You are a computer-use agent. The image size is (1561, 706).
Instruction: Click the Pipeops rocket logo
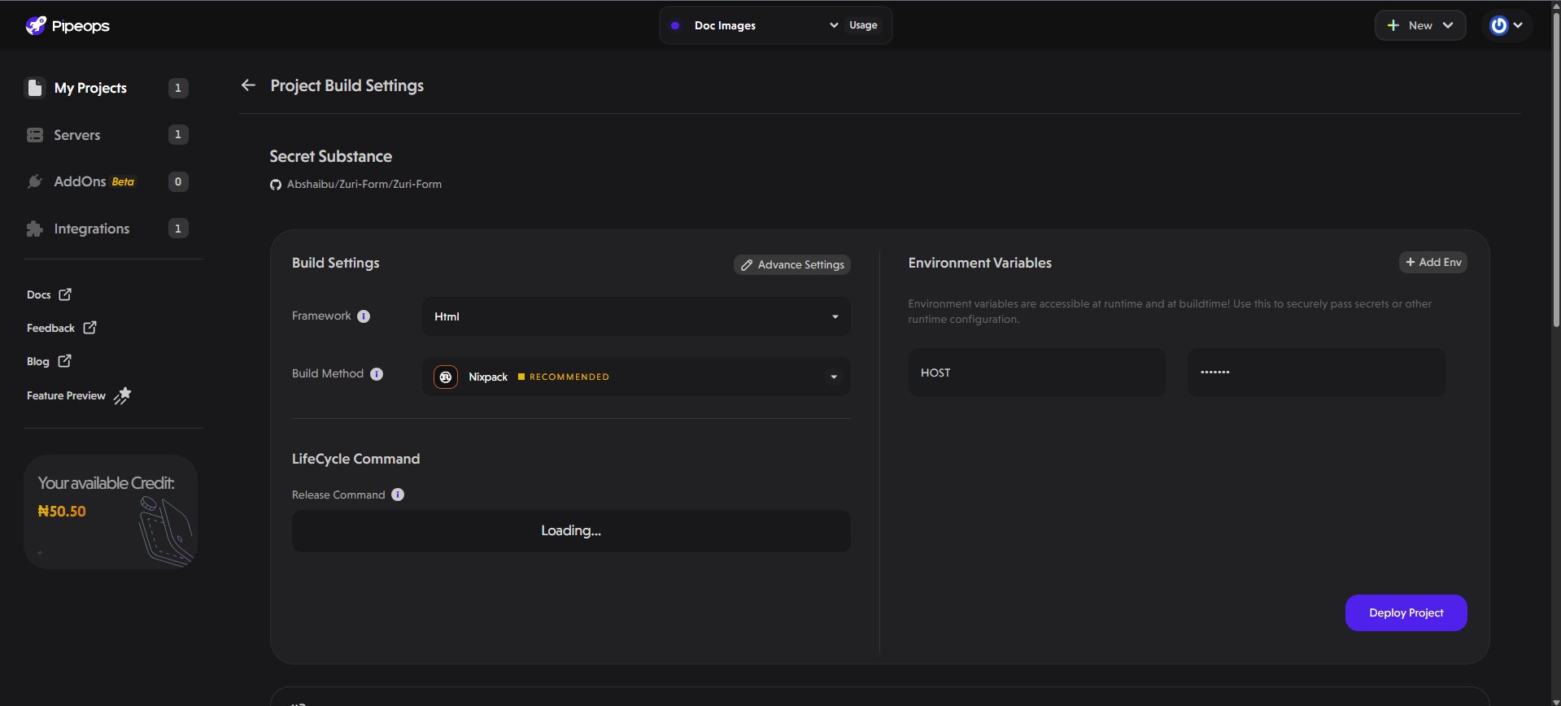[x=36, y=25]
